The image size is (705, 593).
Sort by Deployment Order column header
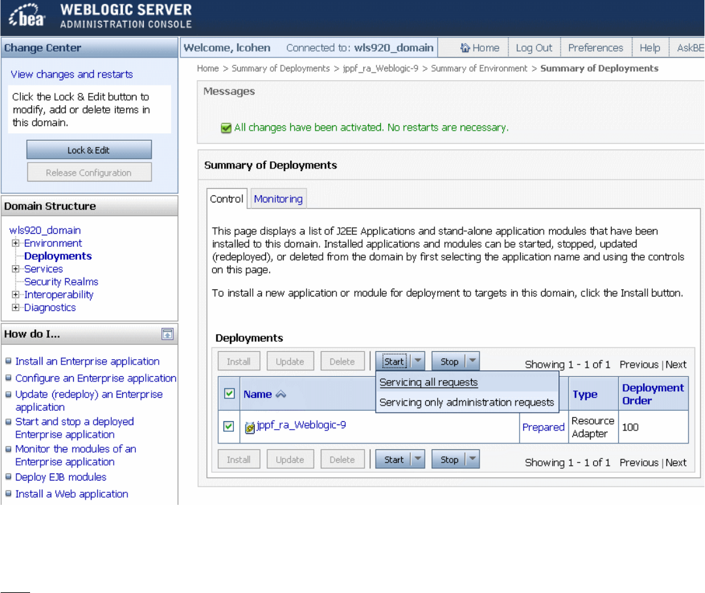coord(653,394)
